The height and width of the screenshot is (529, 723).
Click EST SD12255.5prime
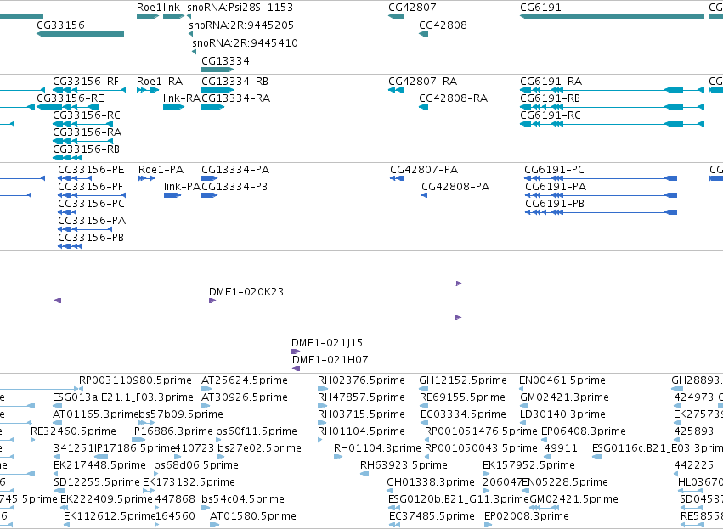96,482
